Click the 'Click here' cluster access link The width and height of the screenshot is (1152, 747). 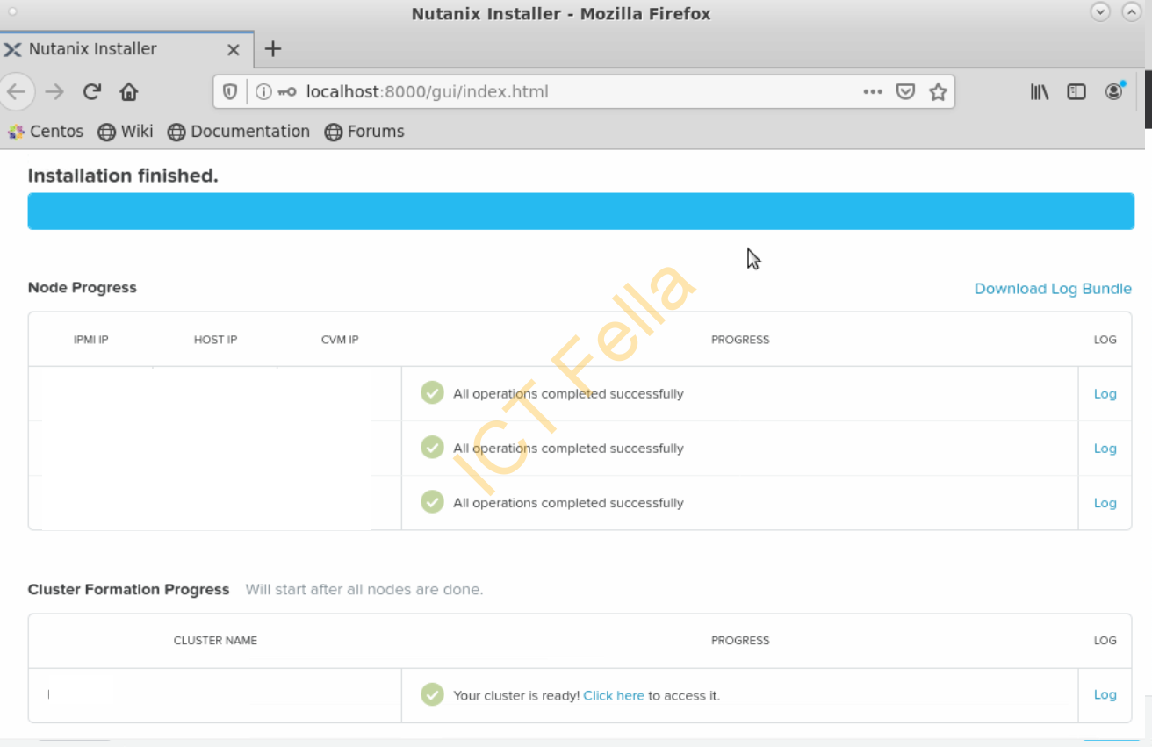click(x=614, y=695)
